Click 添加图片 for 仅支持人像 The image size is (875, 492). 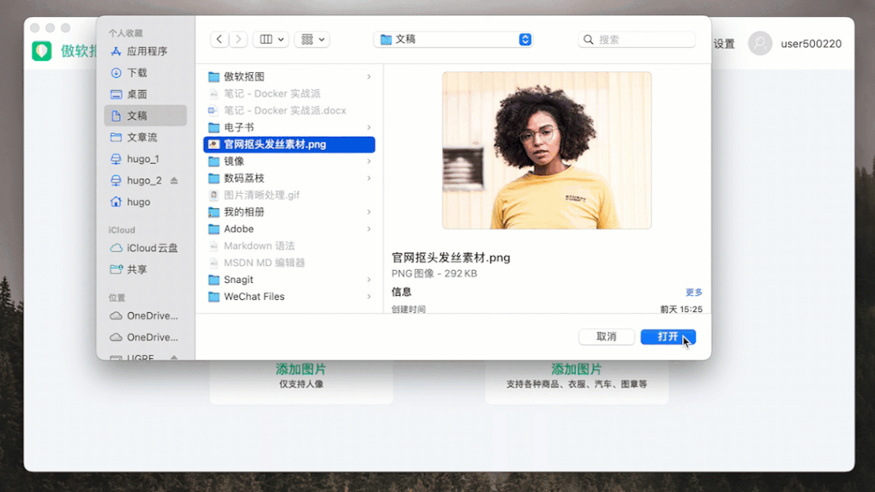(301, 370)
